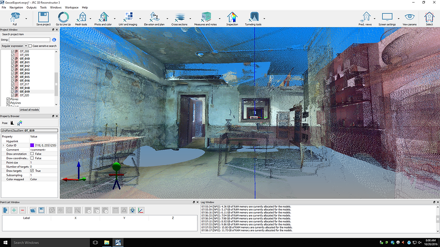Viewport: 440px width, 247px height.
Task: Open the Workspace menu
Action: (71, 8)
